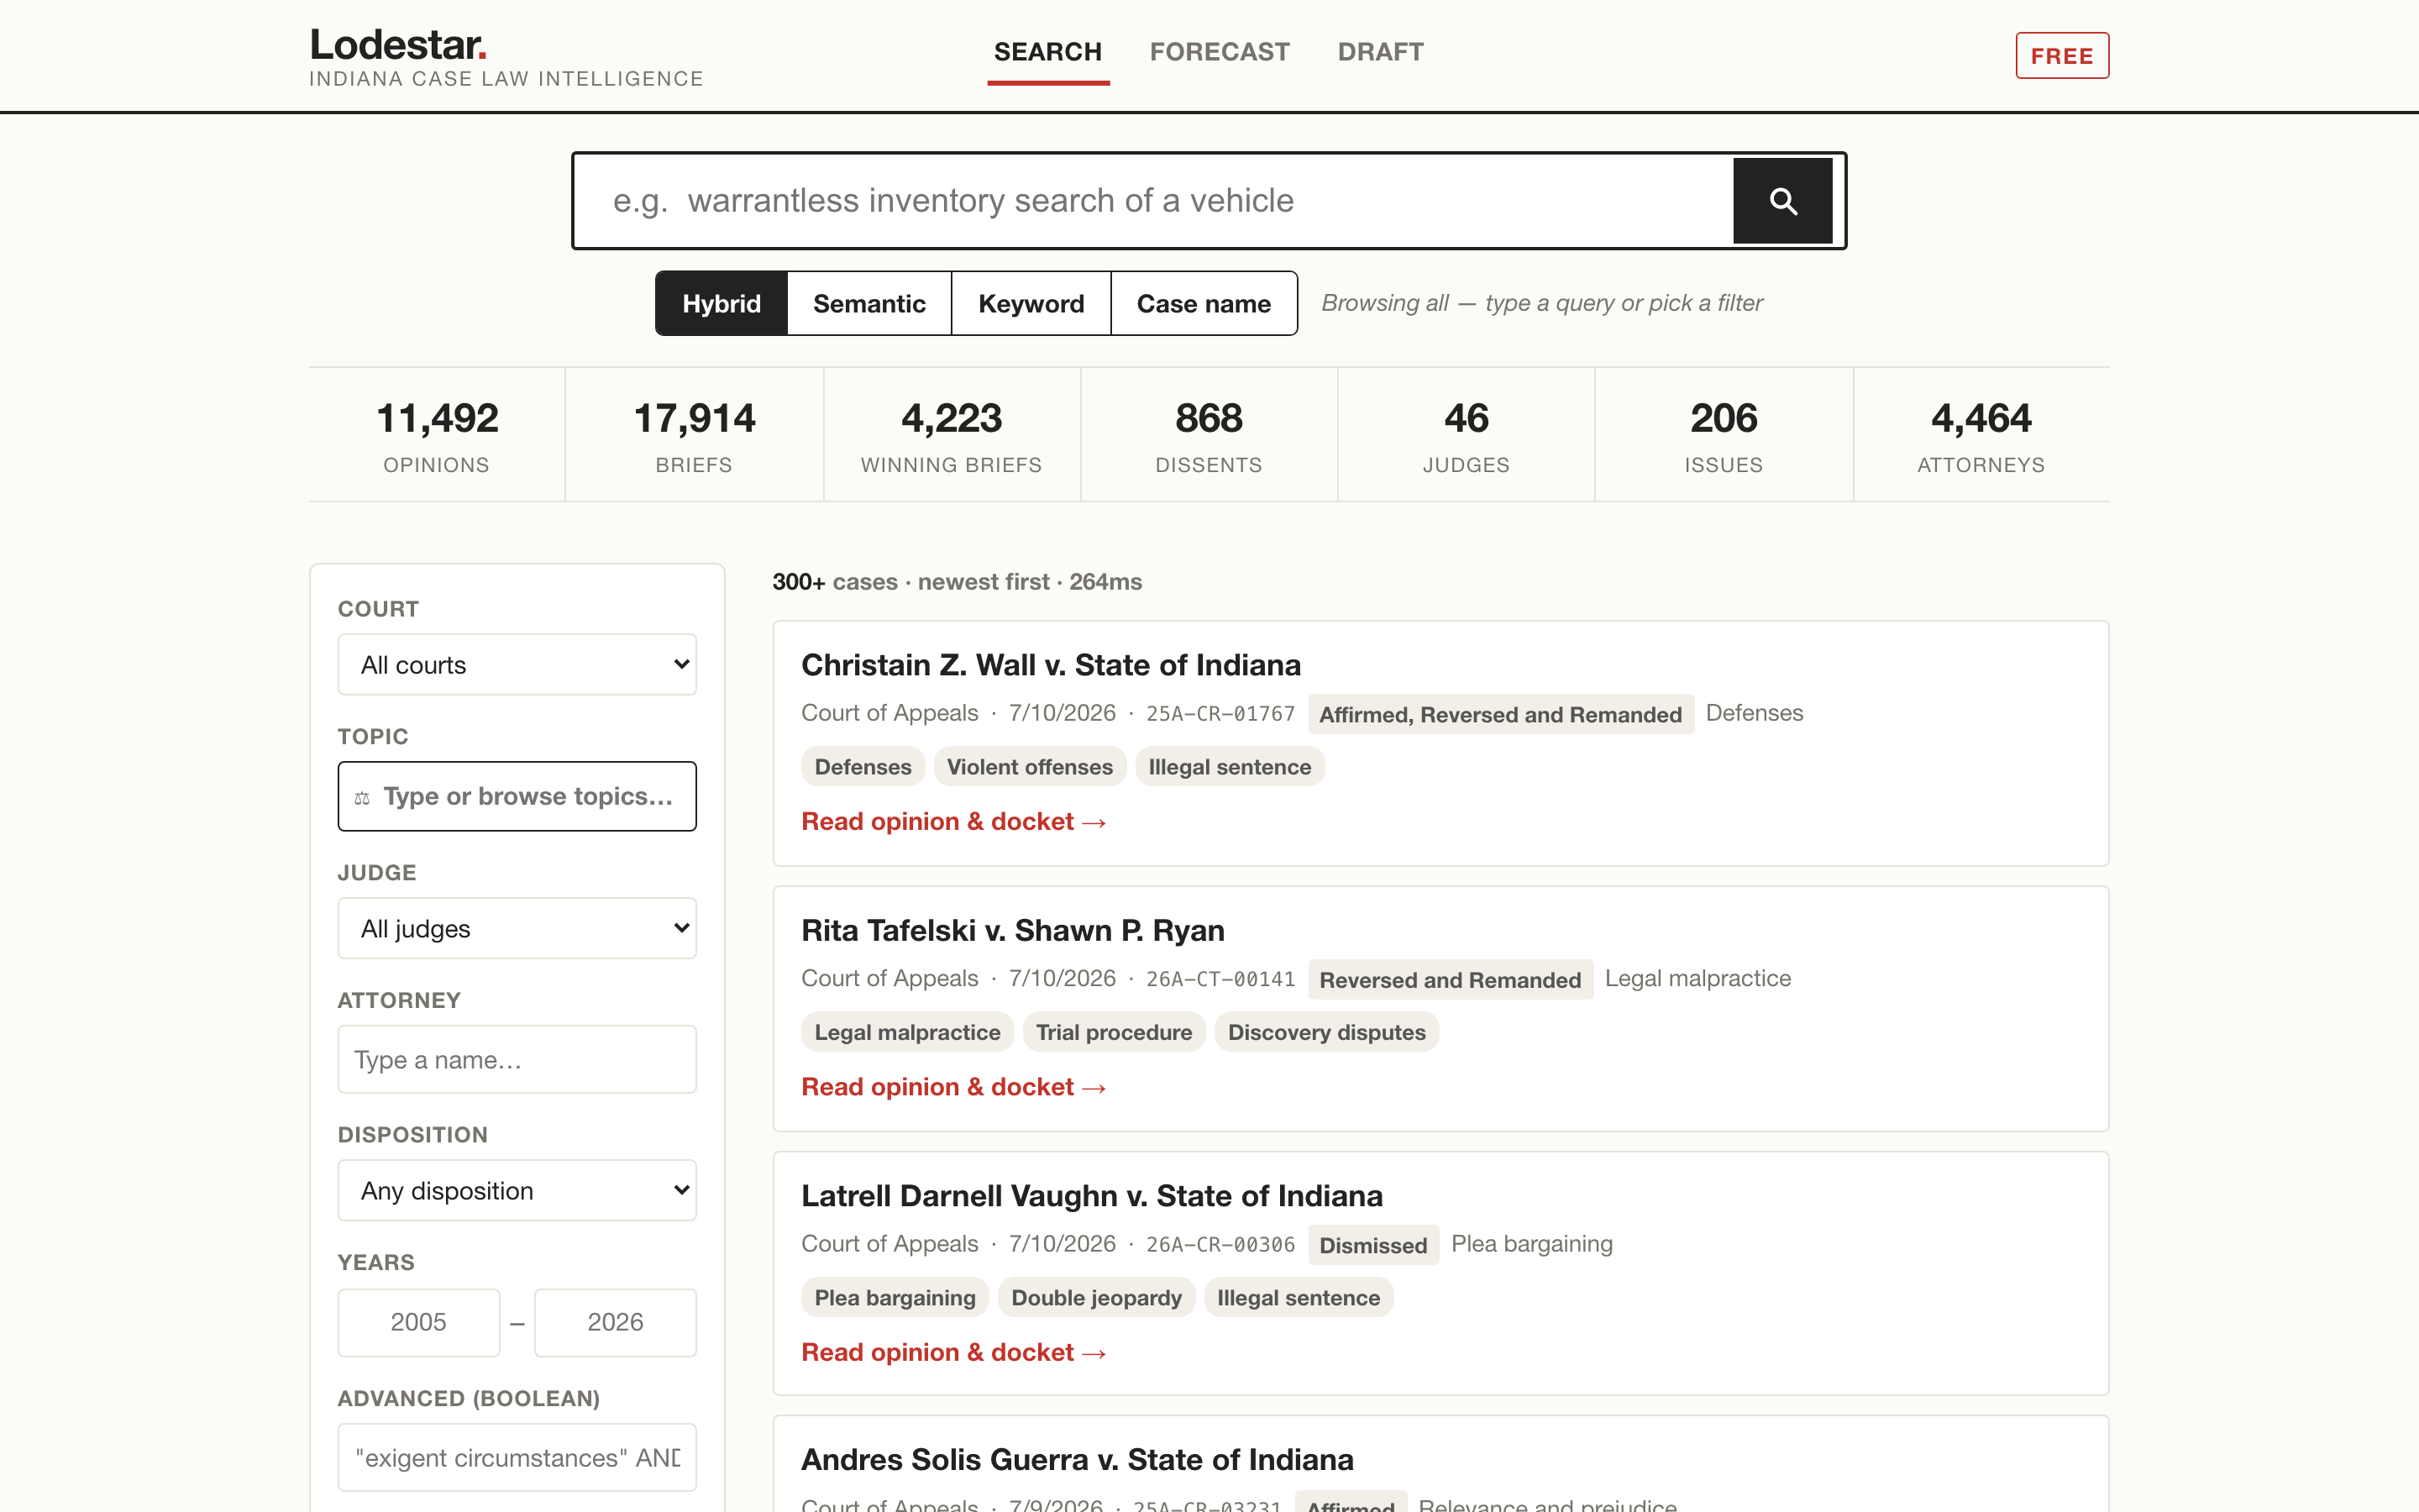Read opinion & docket for Tafelski case
The width and height of the screenshot is (2419, 1512).
[x=953, y=1087]
